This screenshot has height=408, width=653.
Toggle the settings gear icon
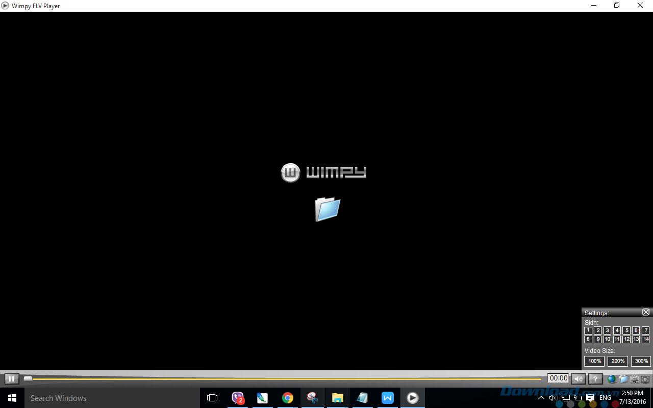point(634,379)
